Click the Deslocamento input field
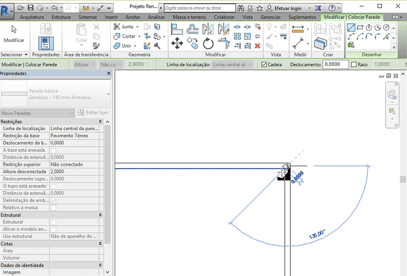 click(x=335, y=64)
